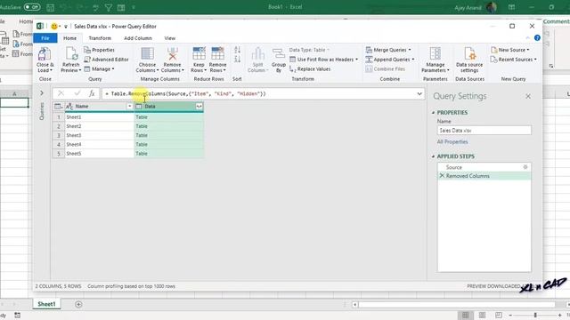The image size is (570, 320).
Task: Confirm formula with checkmark icon
Action: tap(77, 93)
